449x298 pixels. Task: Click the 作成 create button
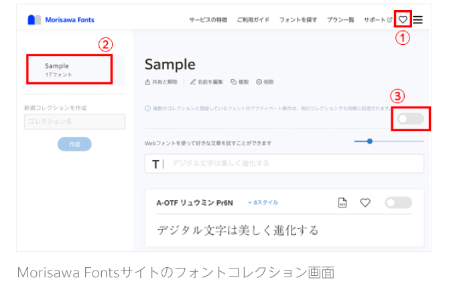tap(74, 144)
